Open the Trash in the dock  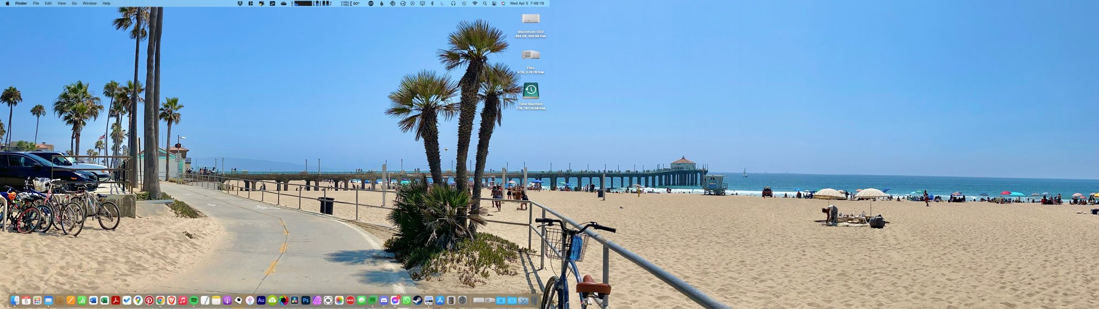tap(534, 300)
